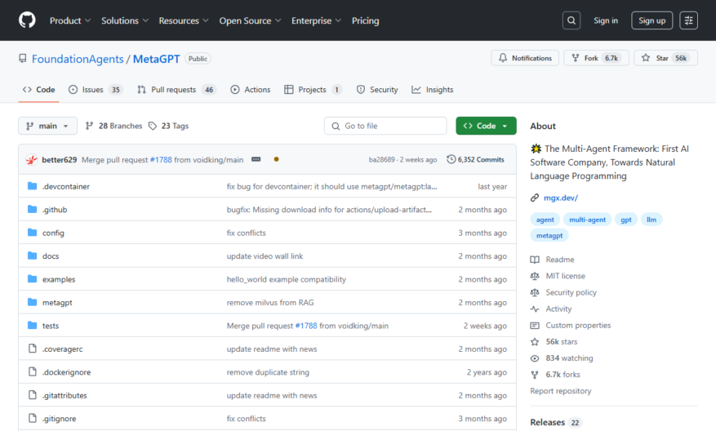This screenshot has width=716, height=431.
Task: Fork the repository
Action: point(596,58)
